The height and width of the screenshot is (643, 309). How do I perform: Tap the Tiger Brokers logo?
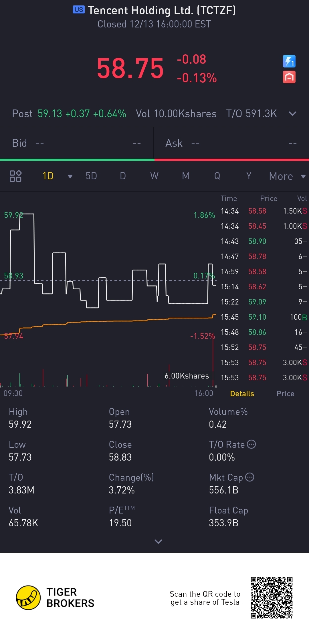(x=55, y=598)
